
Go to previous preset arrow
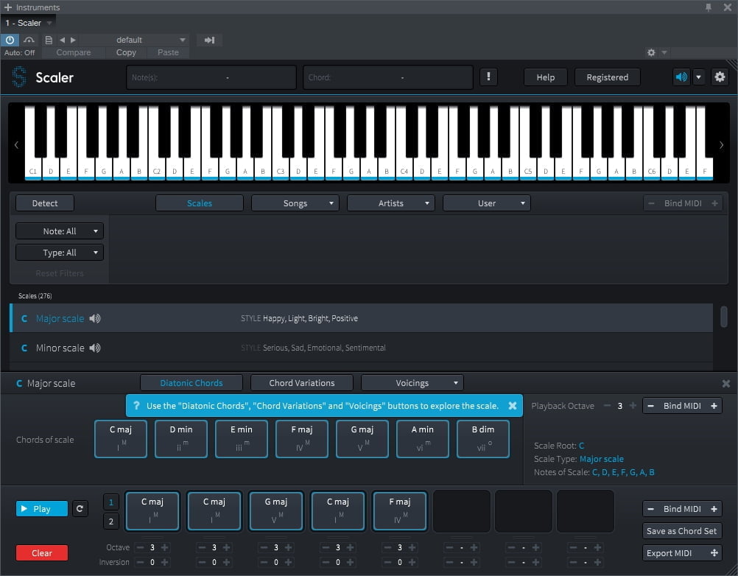click(62, 40)
